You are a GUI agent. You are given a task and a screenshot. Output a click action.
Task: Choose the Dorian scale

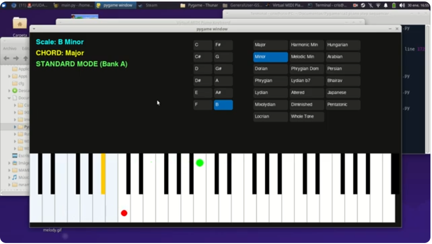(271, 69)
